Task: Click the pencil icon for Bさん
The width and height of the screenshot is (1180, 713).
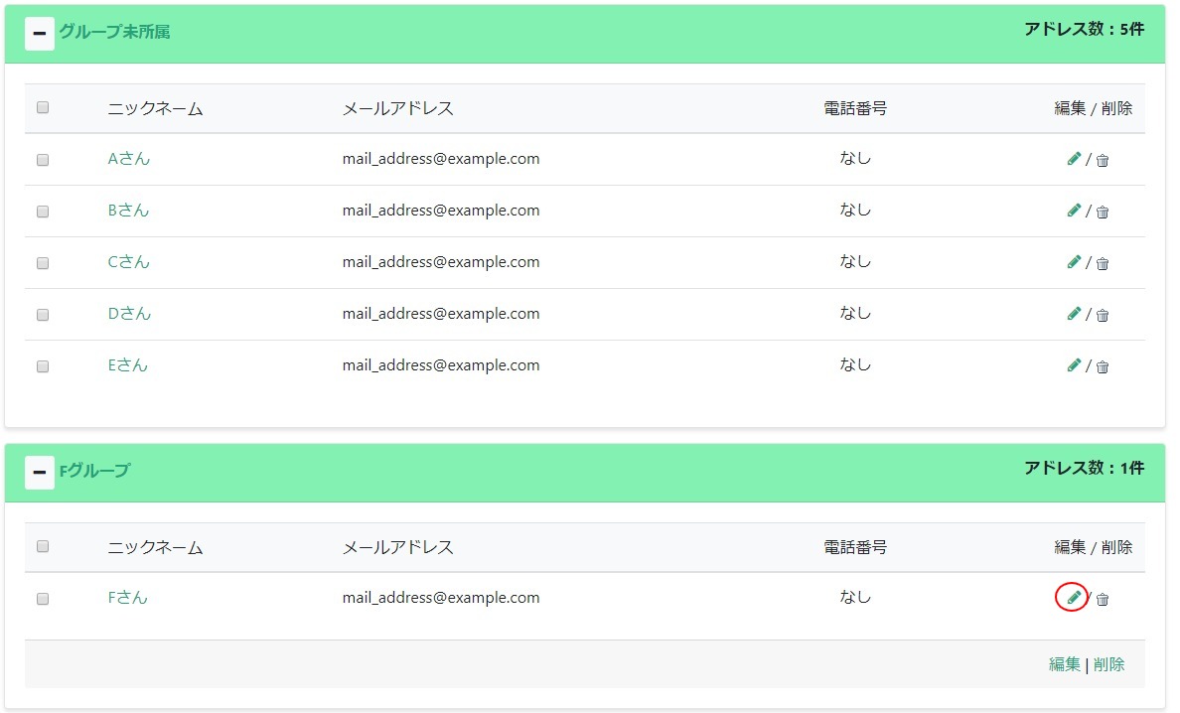Action: coord(1074,211)
